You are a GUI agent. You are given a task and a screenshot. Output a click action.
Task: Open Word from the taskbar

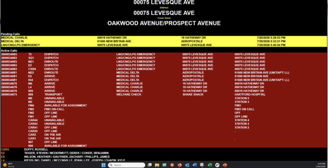194,165
